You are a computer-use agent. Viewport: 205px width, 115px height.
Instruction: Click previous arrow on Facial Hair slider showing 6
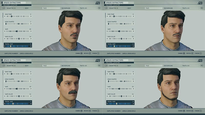[107, 46]
